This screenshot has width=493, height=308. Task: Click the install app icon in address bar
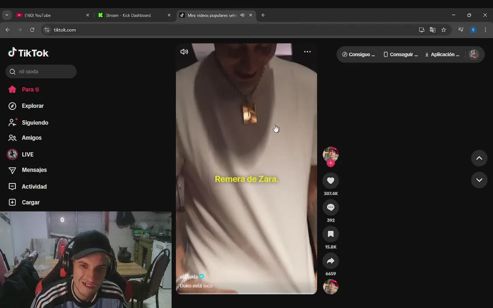coord(422,30)
